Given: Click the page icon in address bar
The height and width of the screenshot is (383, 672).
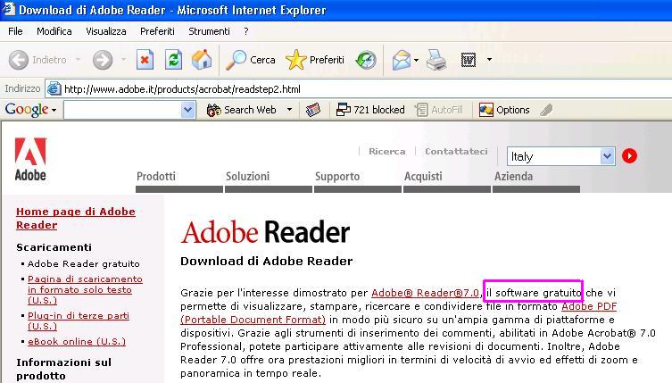Looking at the screenshot, I should click(54, 88).
